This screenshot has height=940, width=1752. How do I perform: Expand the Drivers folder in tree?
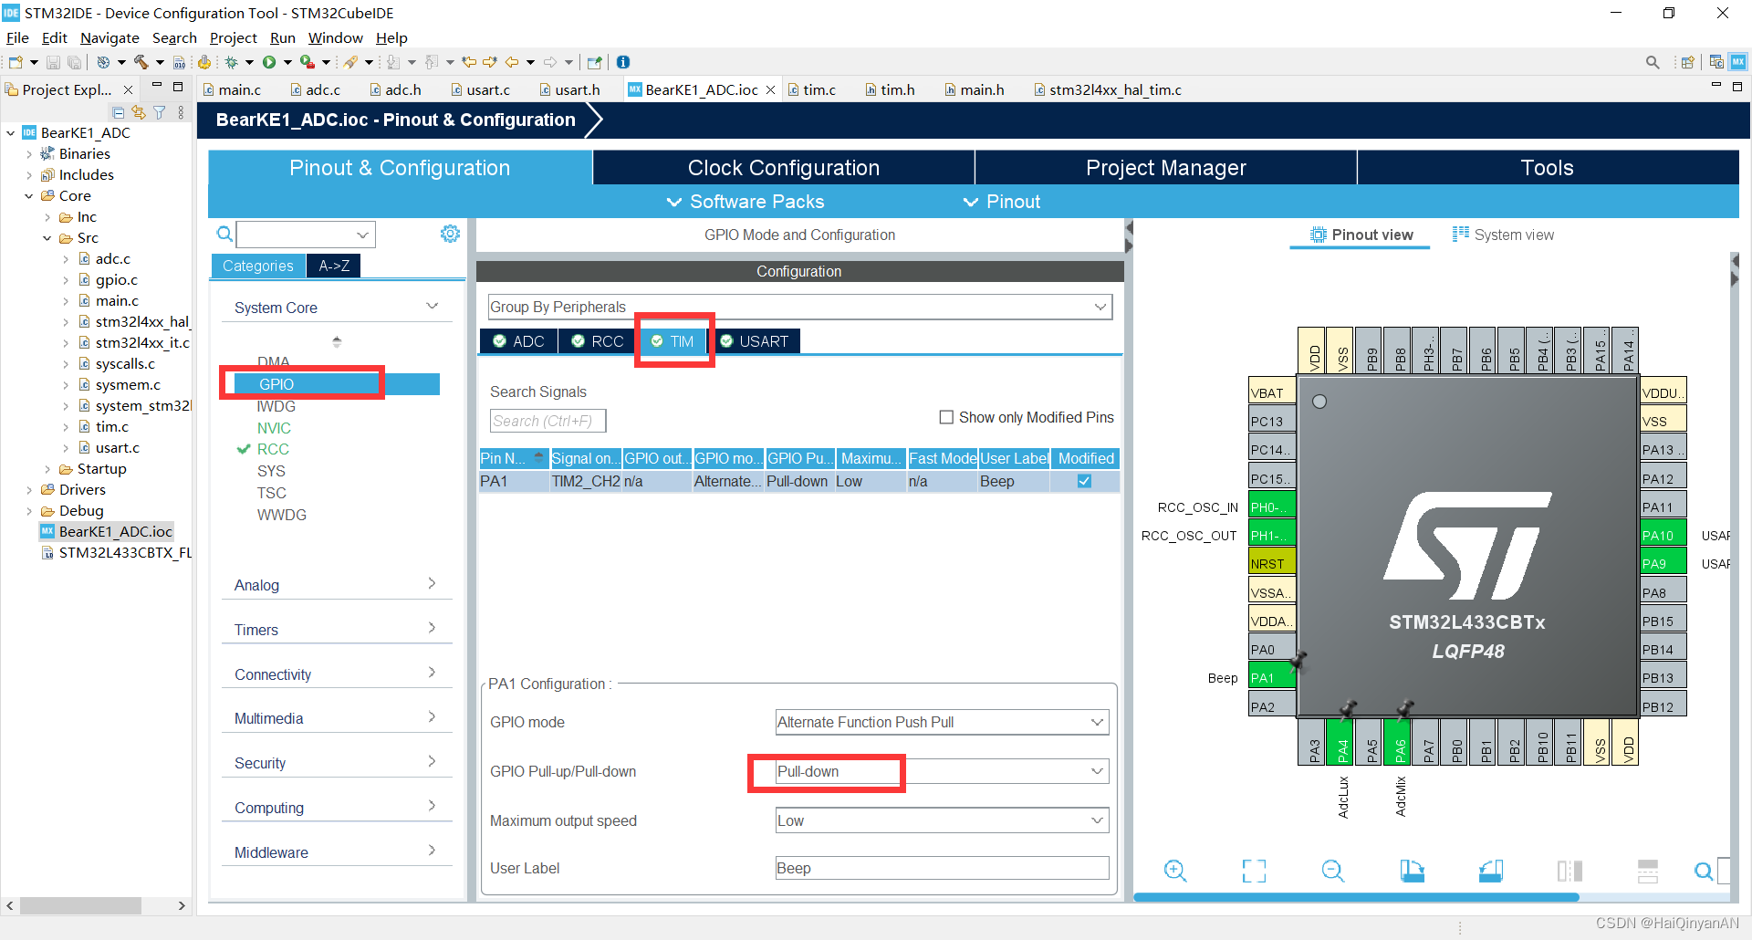point(28,490)
